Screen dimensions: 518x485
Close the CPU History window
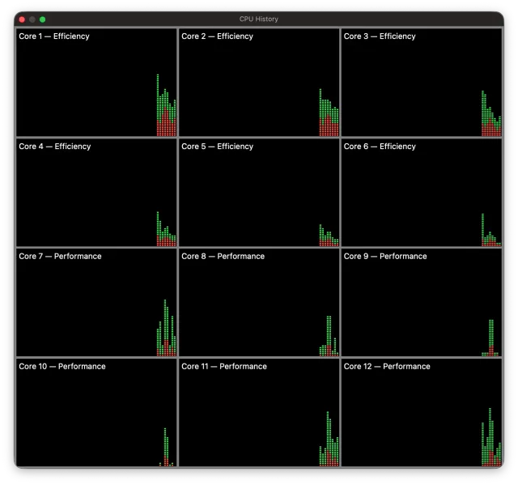pyautogui.click(x=22, y=19)
